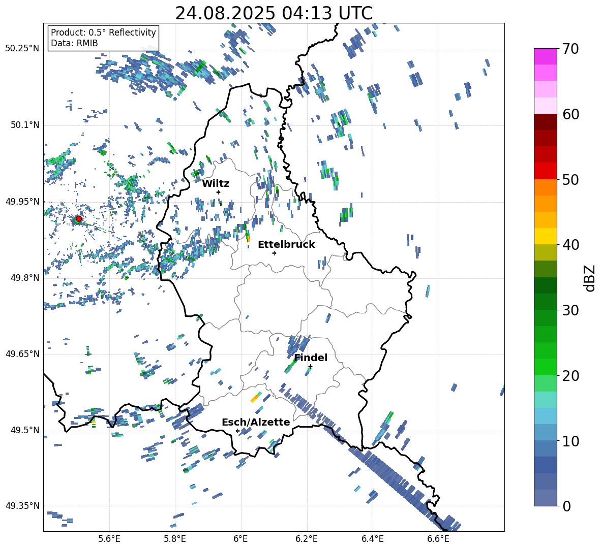Viewport: 602px width, 549px height.
Task: Click the 'Data: RMIB' text
Action: [74, 43]
